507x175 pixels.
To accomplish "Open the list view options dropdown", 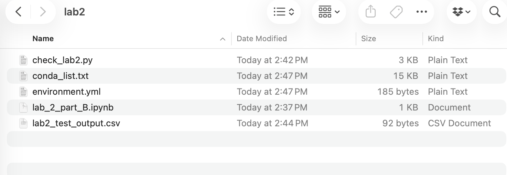I will (x=284, y=12).
